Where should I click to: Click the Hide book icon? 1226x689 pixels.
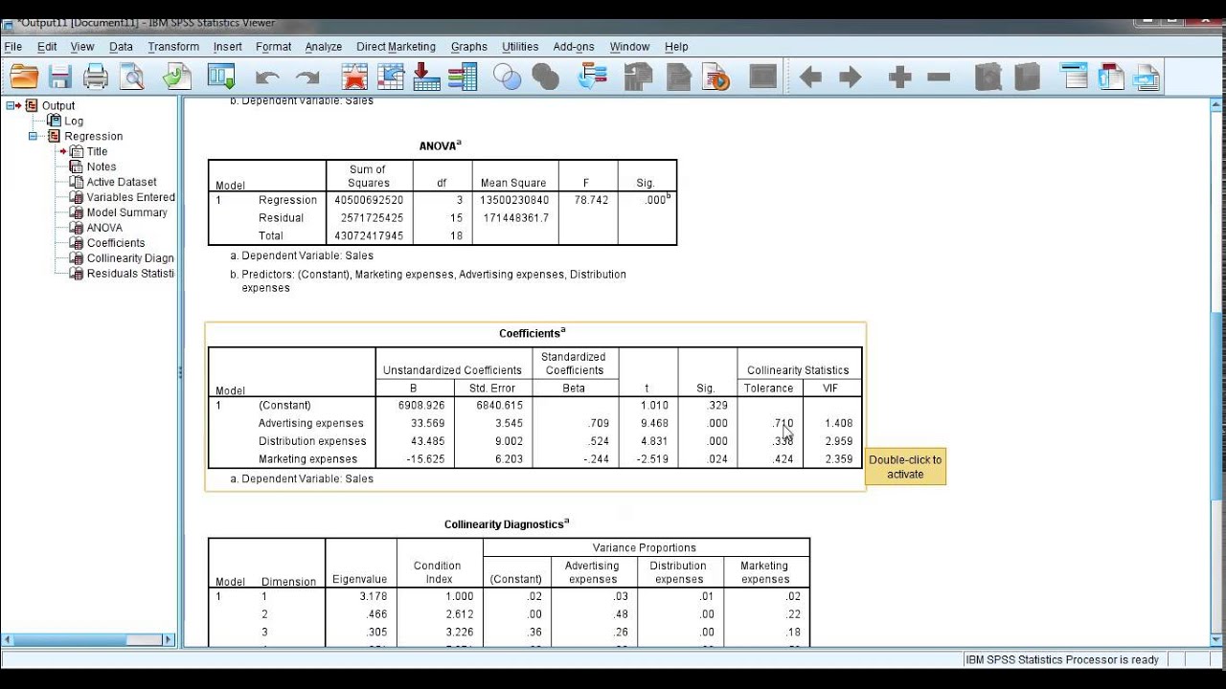coord(1027,78)
